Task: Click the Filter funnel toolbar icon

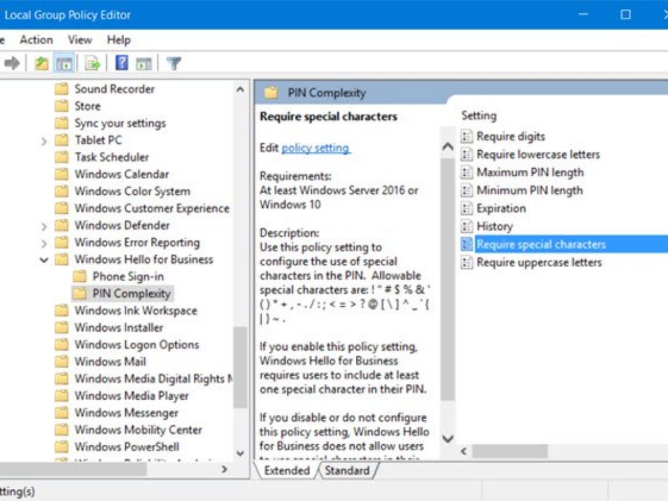Action: [x=174, y=63]
